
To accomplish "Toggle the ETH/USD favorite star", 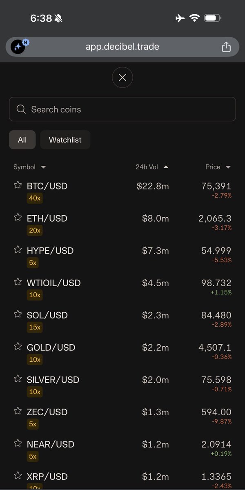I will click(18, 217).
